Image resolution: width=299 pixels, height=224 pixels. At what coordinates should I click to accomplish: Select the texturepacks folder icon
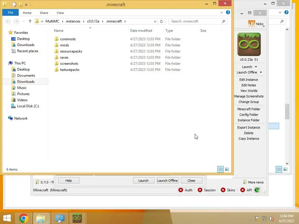pos(56,69)
